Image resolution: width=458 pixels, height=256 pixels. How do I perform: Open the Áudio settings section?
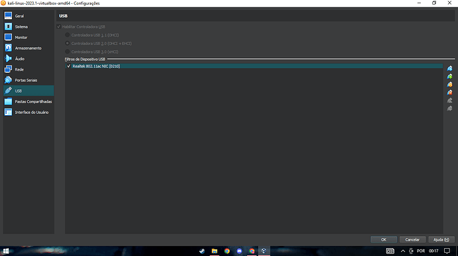pyautogui.click(x=29, y=59)
